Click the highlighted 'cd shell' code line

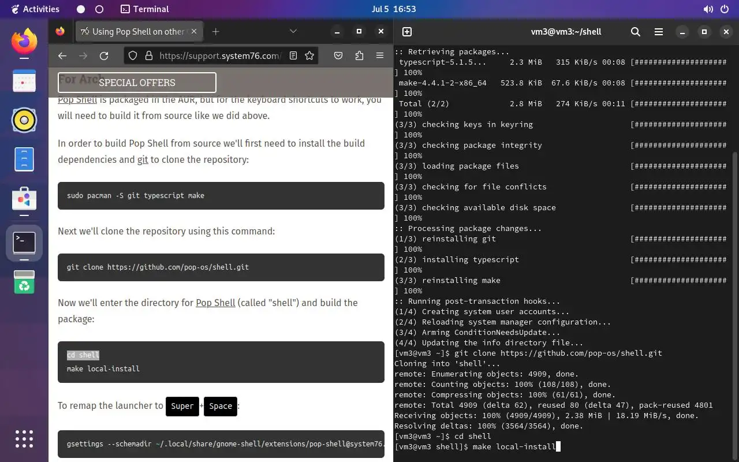[x=83, y=355]
